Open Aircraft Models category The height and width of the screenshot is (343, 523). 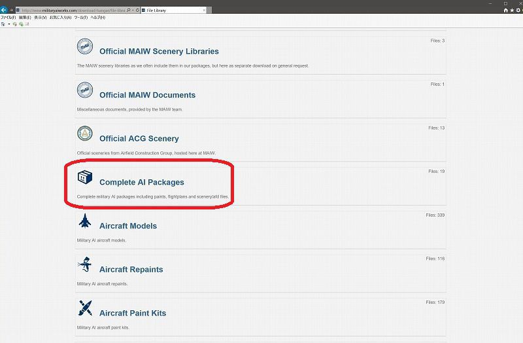[x=128, y=226]
